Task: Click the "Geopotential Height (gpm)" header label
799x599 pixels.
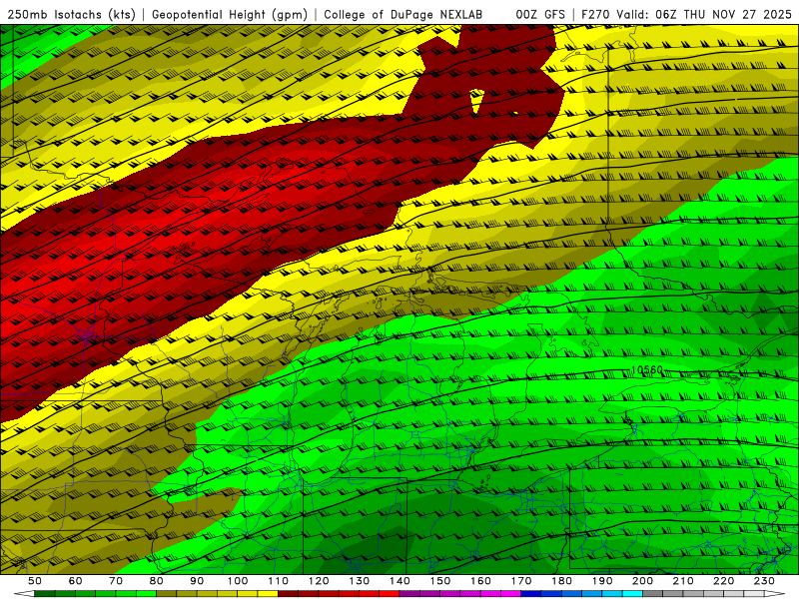Action: click(x=230, y=15)
